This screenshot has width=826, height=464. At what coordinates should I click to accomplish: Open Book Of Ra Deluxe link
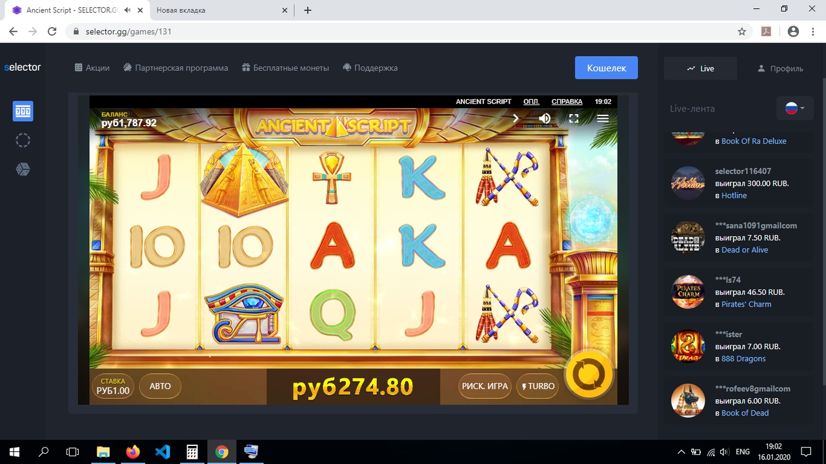(754, 141)
